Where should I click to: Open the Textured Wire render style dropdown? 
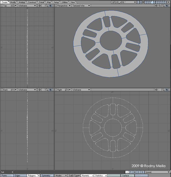(x=81, y=6)
